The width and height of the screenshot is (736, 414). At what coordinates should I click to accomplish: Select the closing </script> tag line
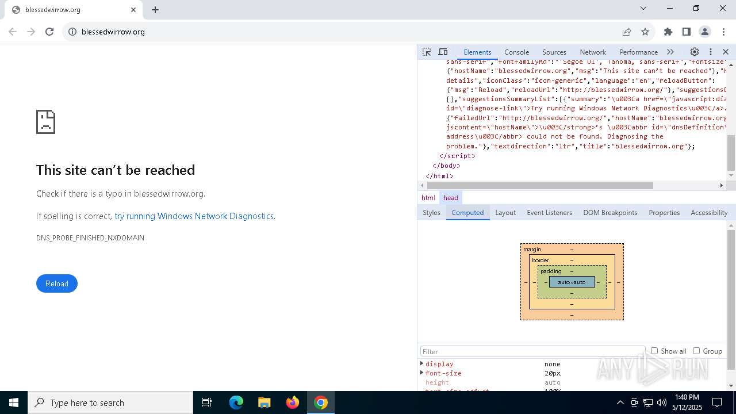click(x=457, y=156)
